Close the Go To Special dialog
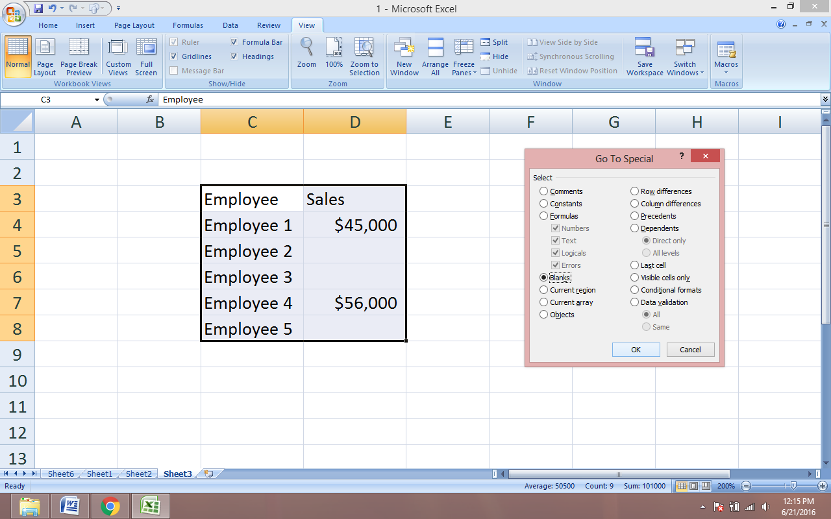Screen dimensions: 831x519 pos(705,156)
